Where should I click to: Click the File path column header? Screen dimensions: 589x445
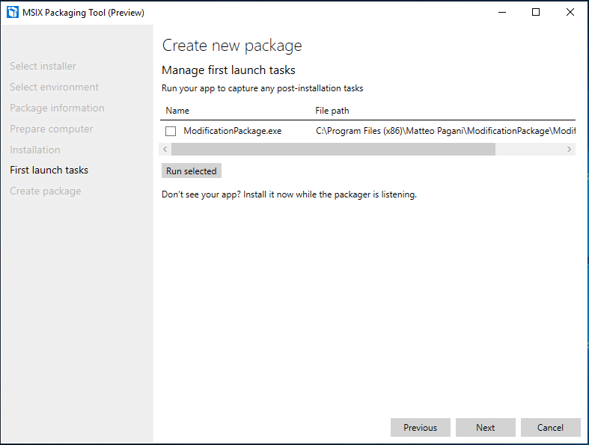(x=332, y=111)
